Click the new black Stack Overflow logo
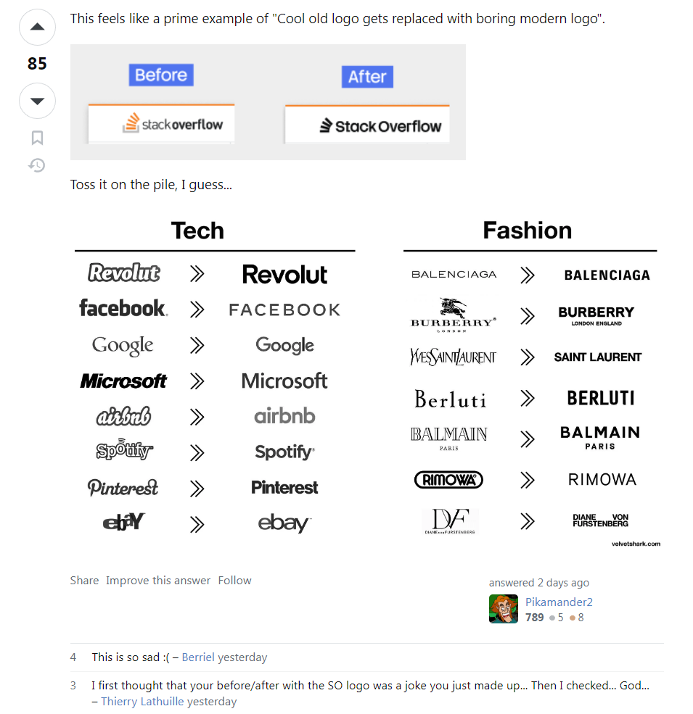This screenshot has height=714, width=693. tap(380, 126)
